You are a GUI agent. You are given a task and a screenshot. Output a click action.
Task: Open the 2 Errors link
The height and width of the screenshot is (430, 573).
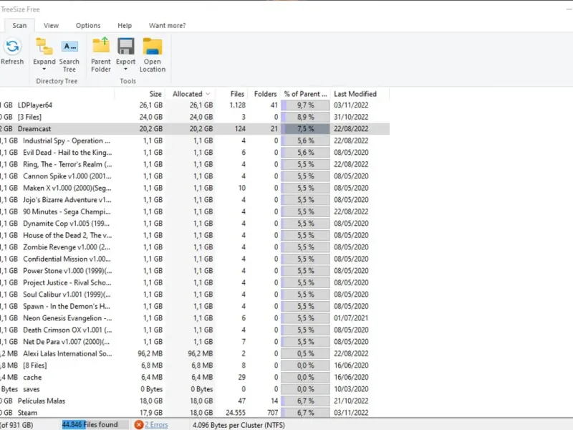coord(156,424)
